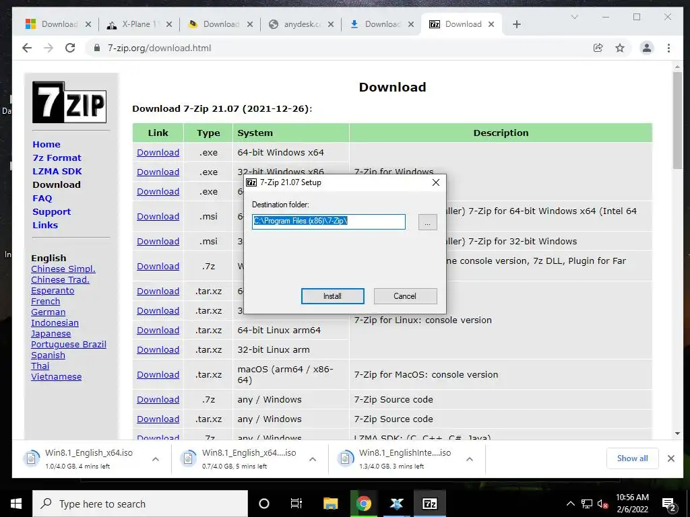Click Cancel in the 7-Zip Setup dialog
Viewport: 690px width, 517px height.
point(405,296)
